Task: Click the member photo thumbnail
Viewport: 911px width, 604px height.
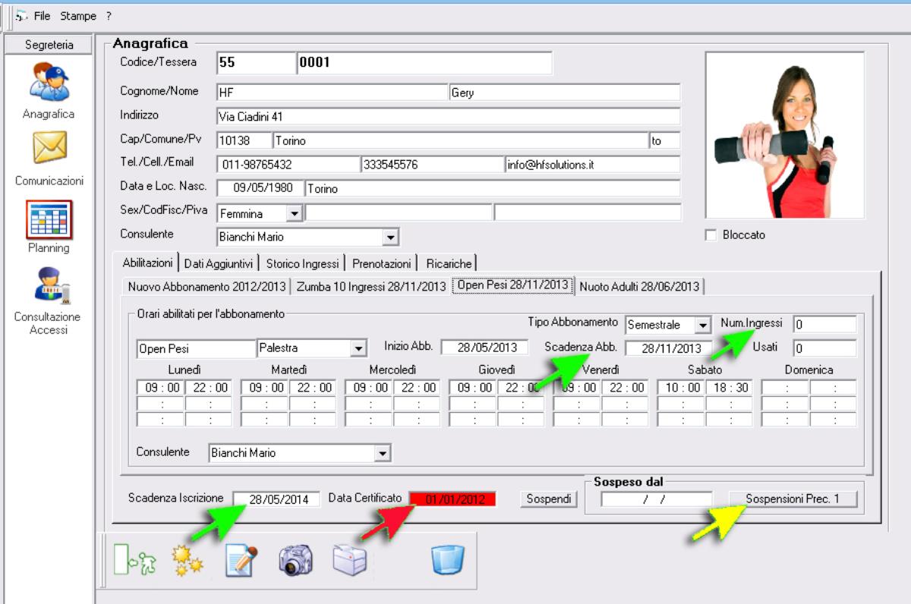Action: 784,135
